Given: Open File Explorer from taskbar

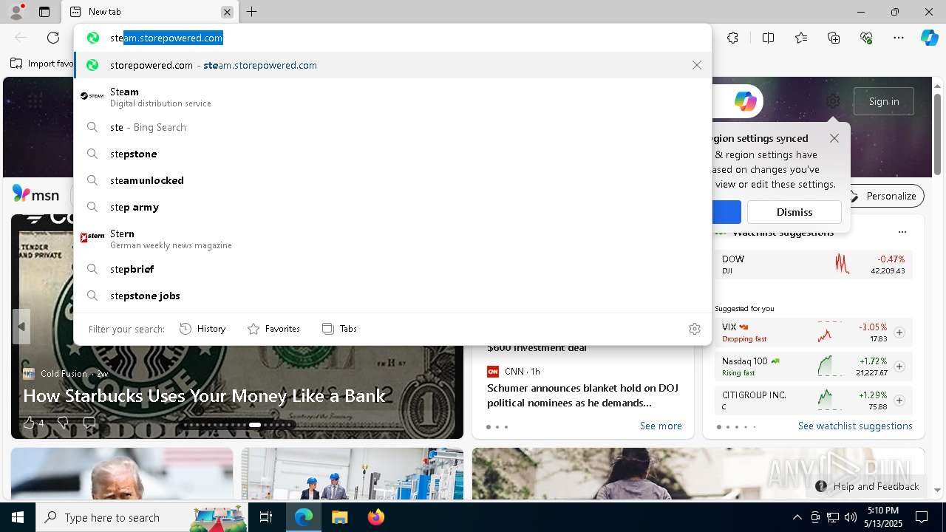Looking at the screenshot, I should coord(339,517).
